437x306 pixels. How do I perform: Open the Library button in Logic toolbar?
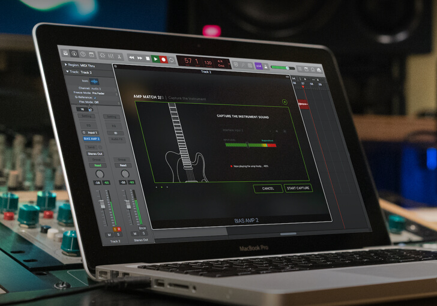click(x=65, y=53)
